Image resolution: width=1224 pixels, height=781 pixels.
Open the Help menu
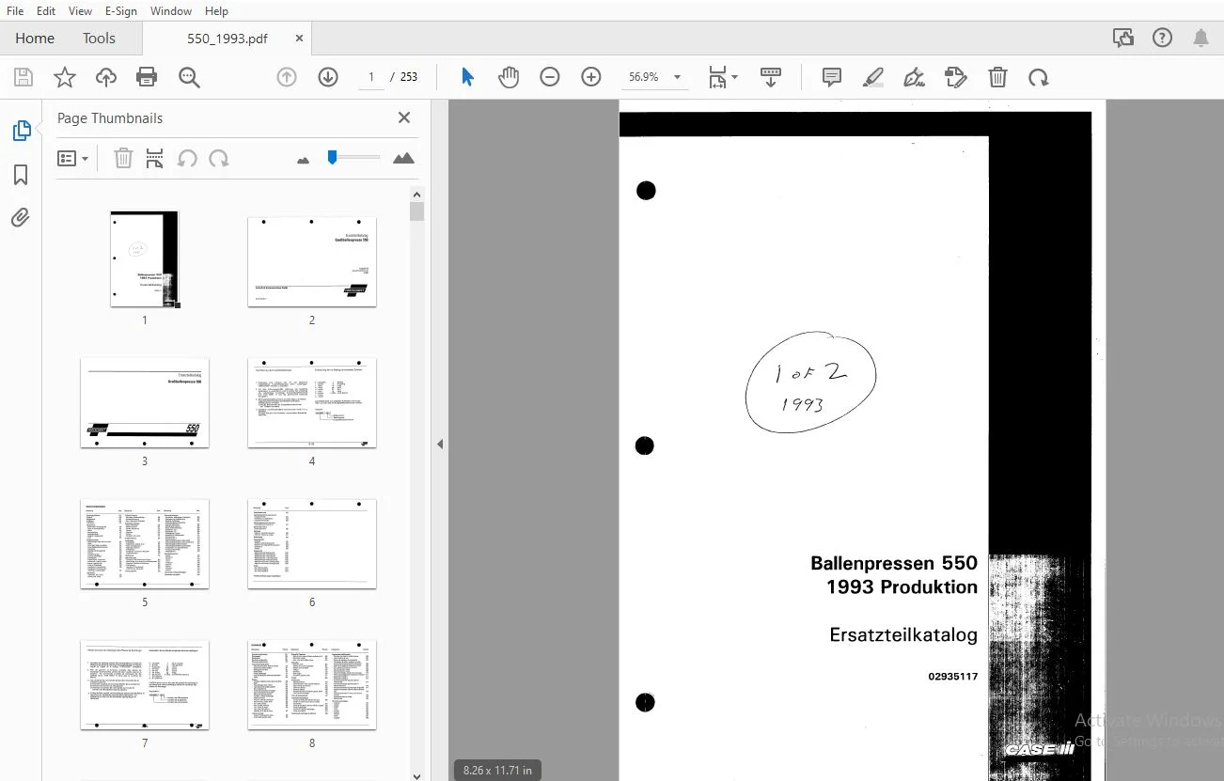click(x=216, y=11)
